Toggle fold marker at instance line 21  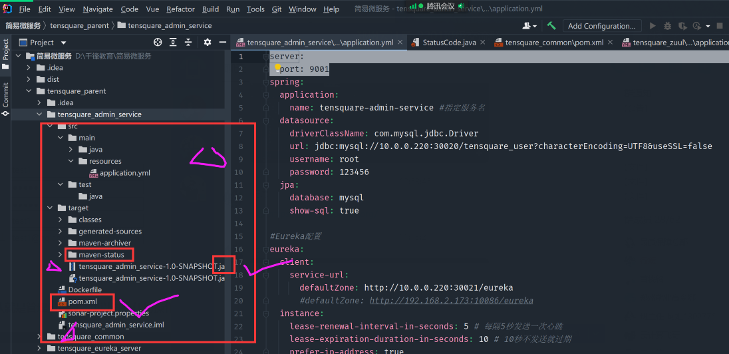click(266, 313)
